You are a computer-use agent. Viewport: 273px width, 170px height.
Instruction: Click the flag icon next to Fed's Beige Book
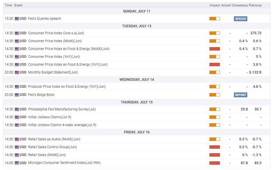click(17, 95)
